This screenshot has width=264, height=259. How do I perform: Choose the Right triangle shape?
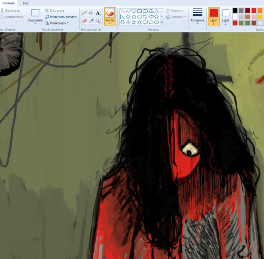pyautogui.click(x=123, y=17)
